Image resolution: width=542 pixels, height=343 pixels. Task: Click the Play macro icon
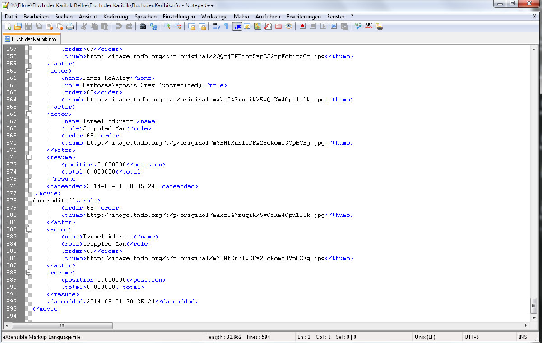[x=323, y=27]
